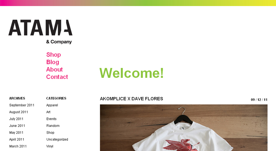Browse the July 2011 archive
Screen dimensions: 276x151
[x=16, y=119]
